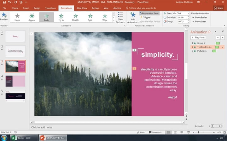This screenshot has width=227, height=141.
Task: Select slide 2 thumbnail
Action: pos(15,51)
